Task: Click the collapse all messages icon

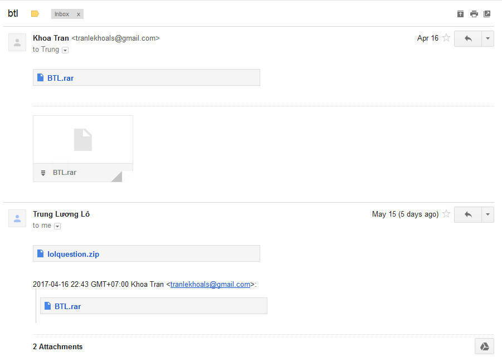Action: [460, 14]
